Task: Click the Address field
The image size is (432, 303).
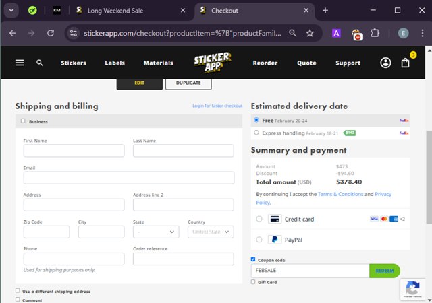Action: pyautogui.click(x=74, y=205)
